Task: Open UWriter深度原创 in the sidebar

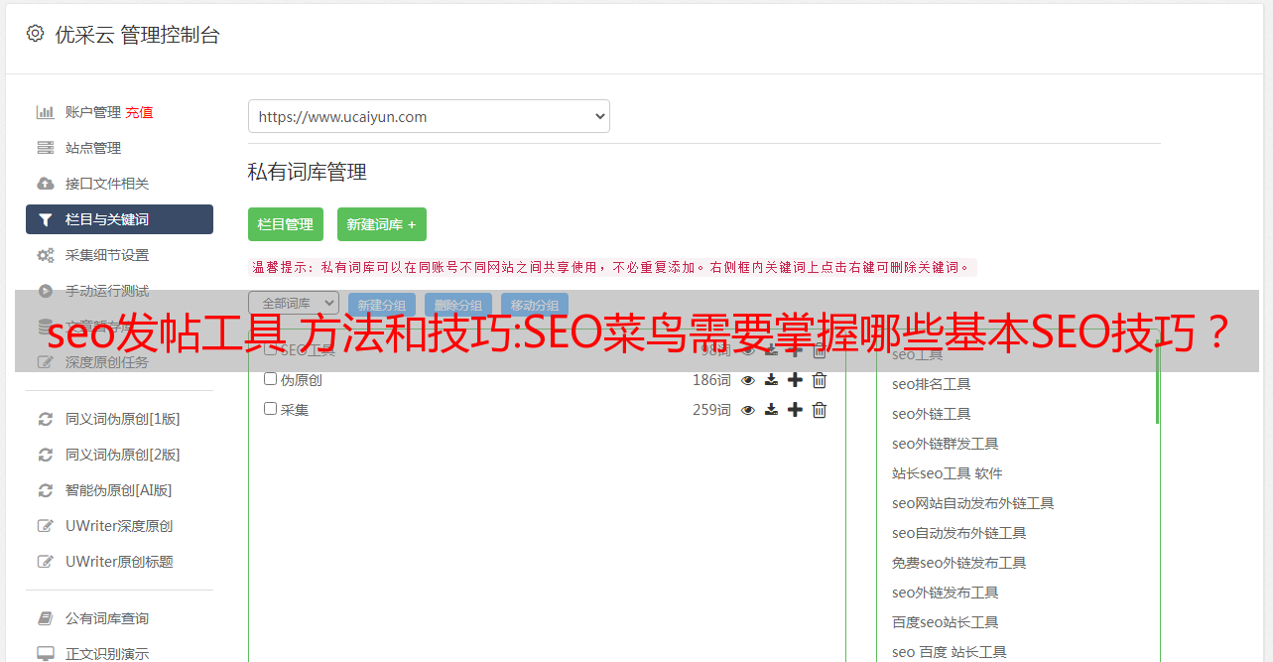Action: [119, 526]
